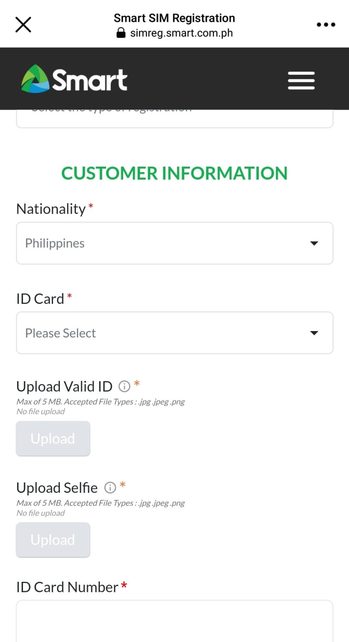Tap the padlock icon beside the URL
The width and height of the screenshot is (349, 642).
(x=121, y=33)
